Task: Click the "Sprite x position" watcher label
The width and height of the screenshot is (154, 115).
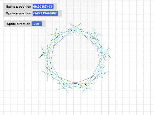Action: point(19,7)
